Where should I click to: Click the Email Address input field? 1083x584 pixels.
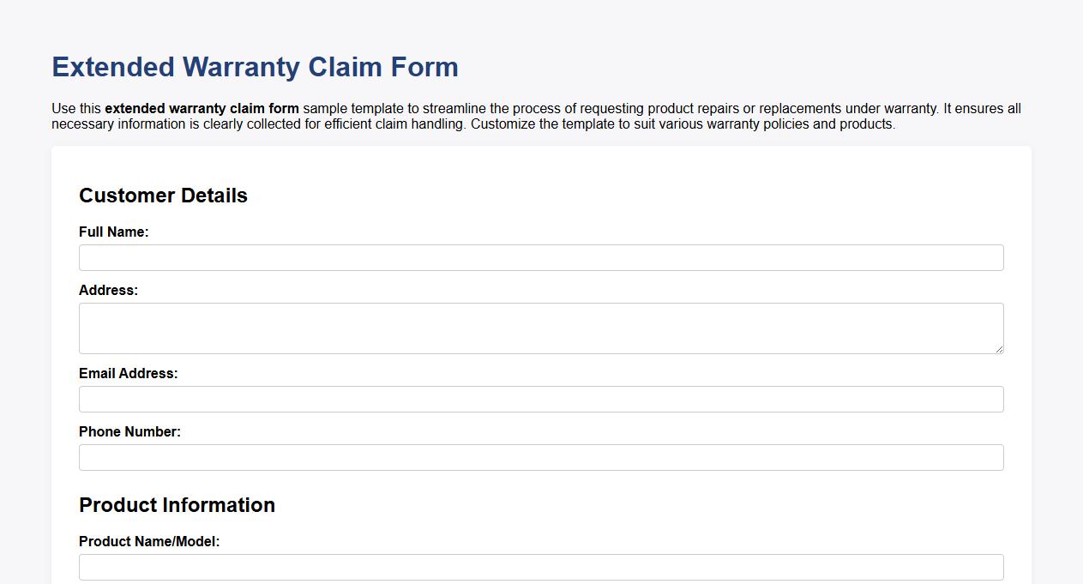[540, 399]
